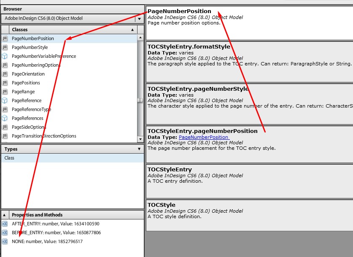Open the TOCStyleEntry history entry
Screen dimensions: 353x257
[249, 181]
